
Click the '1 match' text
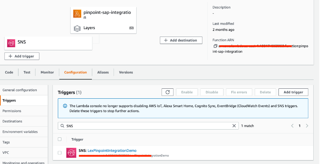pyautogui.click(x=247, y=126)
